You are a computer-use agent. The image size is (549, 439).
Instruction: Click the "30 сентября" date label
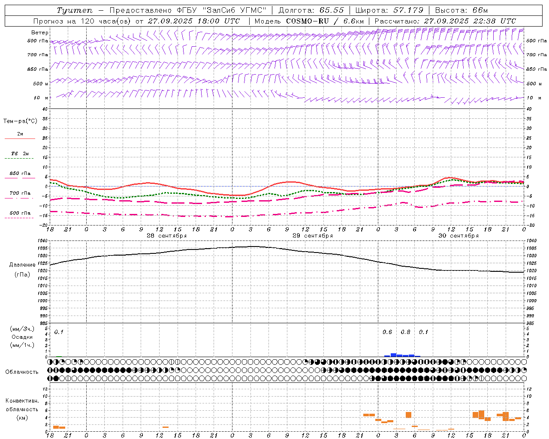click(458, 236)
